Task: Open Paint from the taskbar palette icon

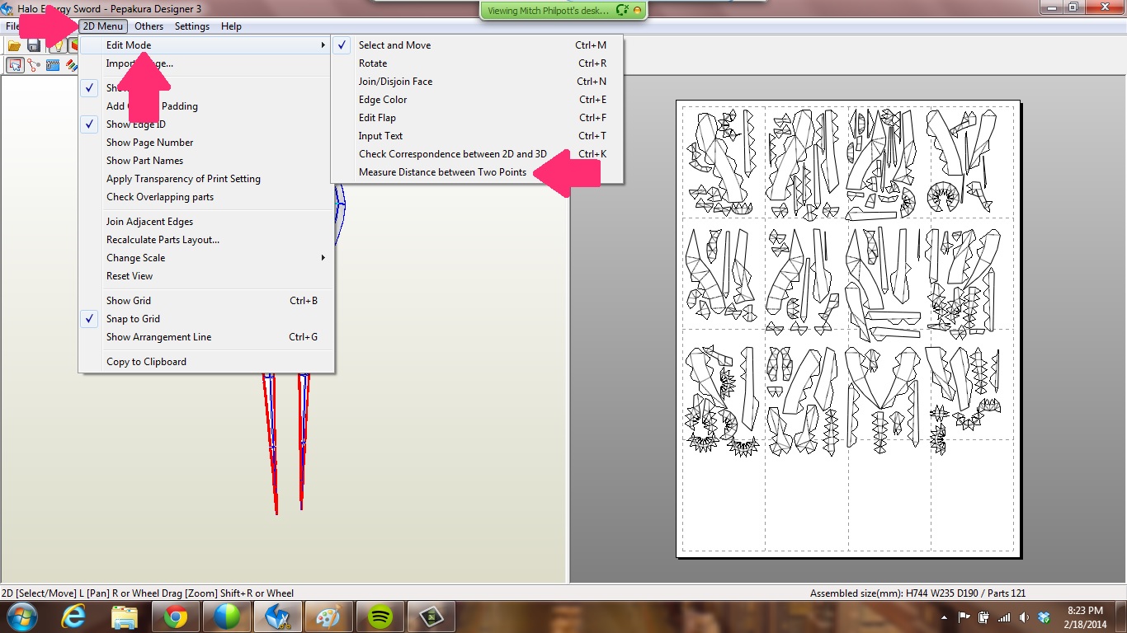Action: tap(328, 617)
